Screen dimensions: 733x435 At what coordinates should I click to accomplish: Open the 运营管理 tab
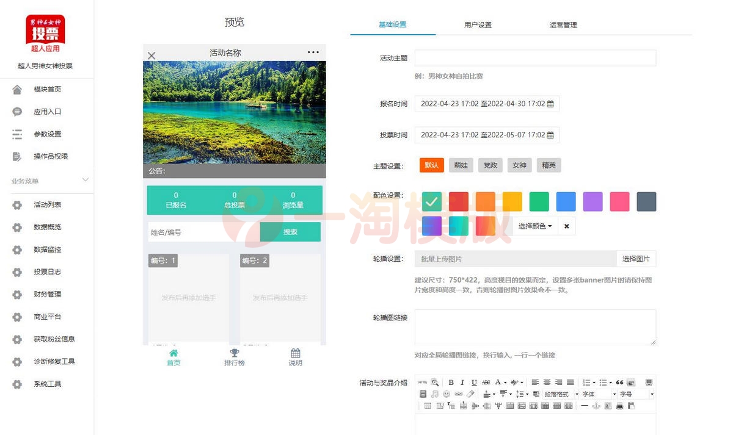point(563,25)
